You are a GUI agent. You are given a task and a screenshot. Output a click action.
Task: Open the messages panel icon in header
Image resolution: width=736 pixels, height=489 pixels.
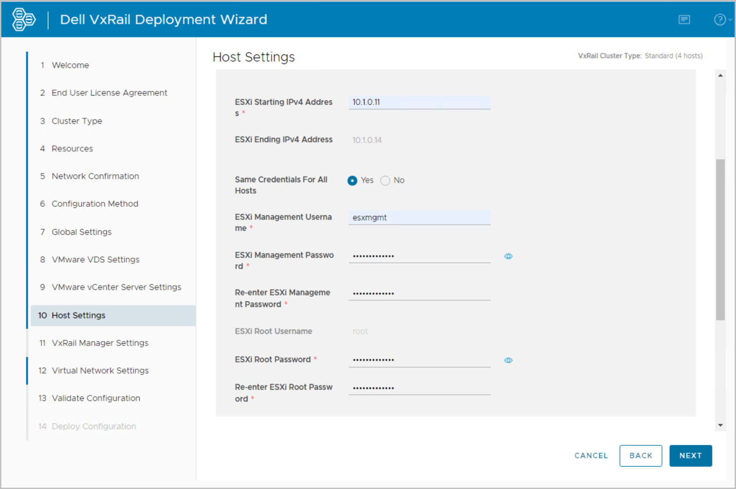(684, 20)
